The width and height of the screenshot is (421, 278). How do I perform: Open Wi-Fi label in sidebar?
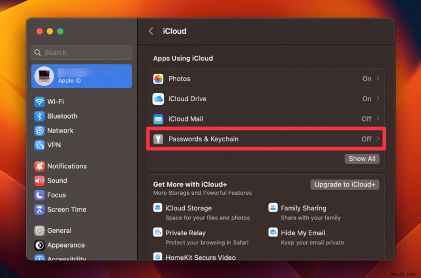click(56, 102)
